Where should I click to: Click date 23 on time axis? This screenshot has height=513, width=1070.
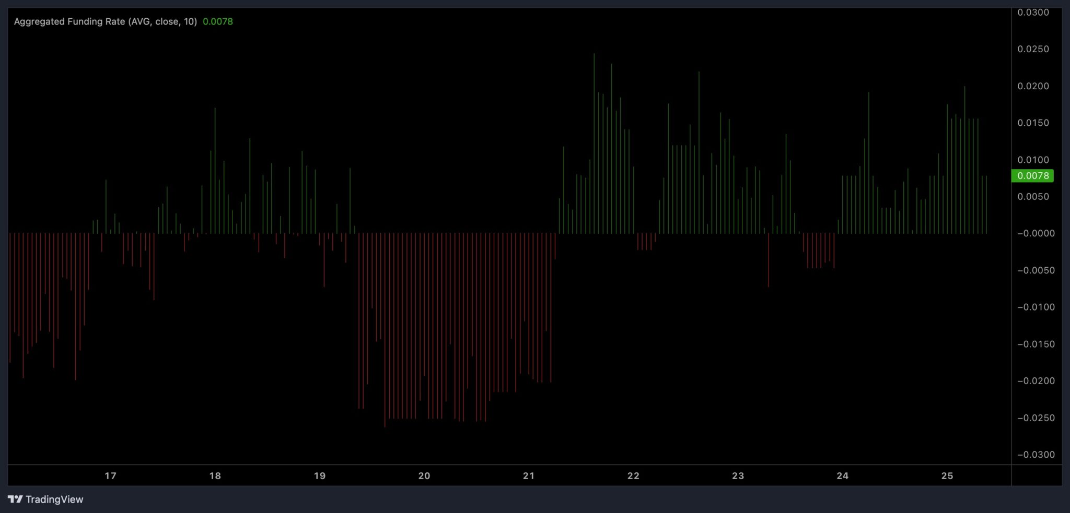coord(738,476)
